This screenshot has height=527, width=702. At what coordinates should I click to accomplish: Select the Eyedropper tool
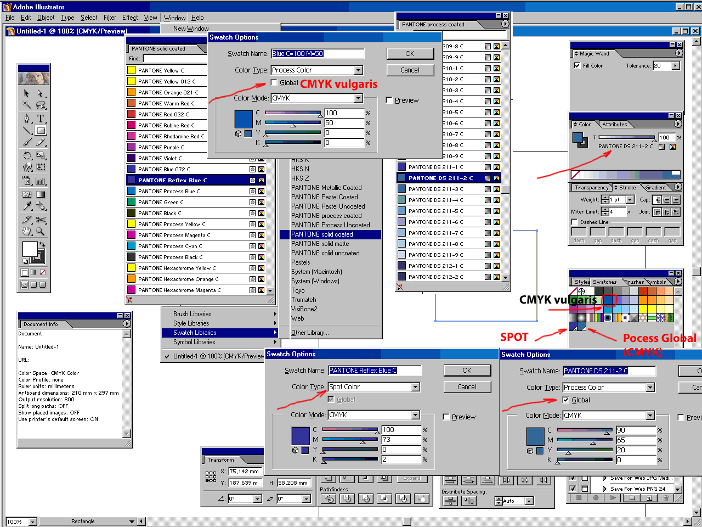pyautogui.click(x=26, y=206)
